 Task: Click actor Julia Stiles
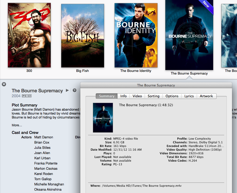click(x=42, y=148)
